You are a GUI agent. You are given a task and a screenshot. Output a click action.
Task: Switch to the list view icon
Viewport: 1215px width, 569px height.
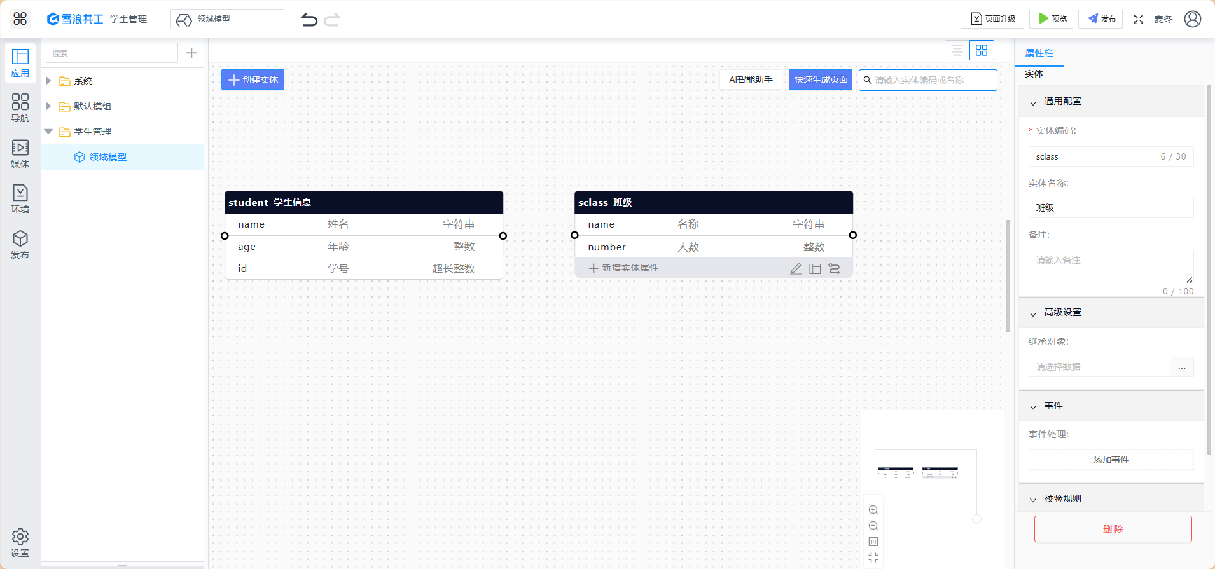coord(957,50)
